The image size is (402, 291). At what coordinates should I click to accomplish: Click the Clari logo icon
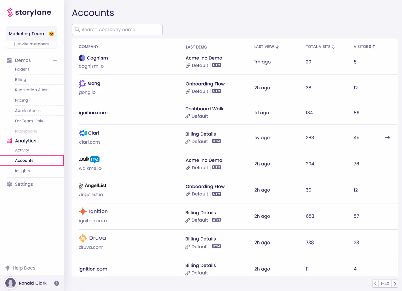83,133
